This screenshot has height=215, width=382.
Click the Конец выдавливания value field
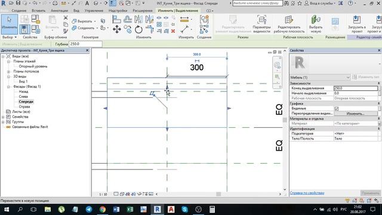[356, 88]
